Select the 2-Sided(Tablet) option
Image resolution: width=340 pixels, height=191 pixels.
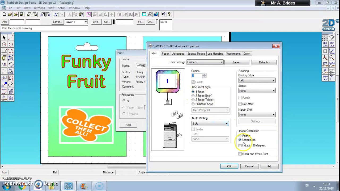[193, 100]
